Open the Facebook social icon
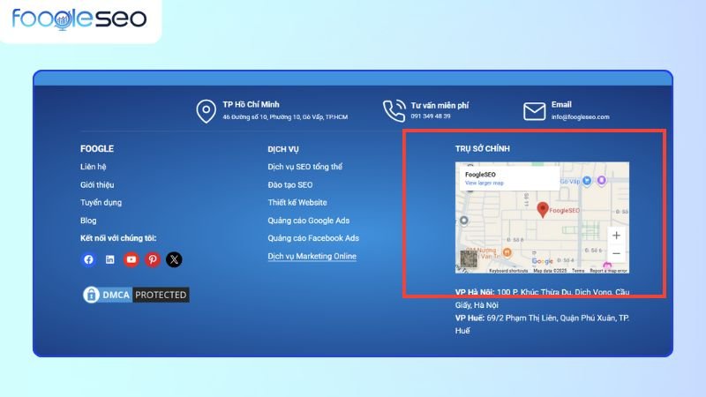706x397 pixels. pyautogui.click(x=88, y=259)
